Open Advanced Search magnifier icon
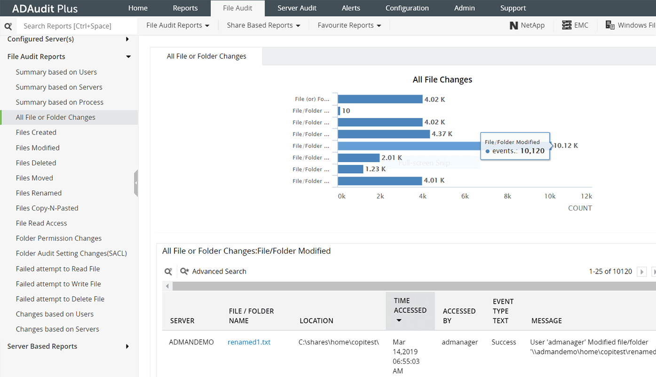Viewport: 656px width, 377px height. coord(184,271)
